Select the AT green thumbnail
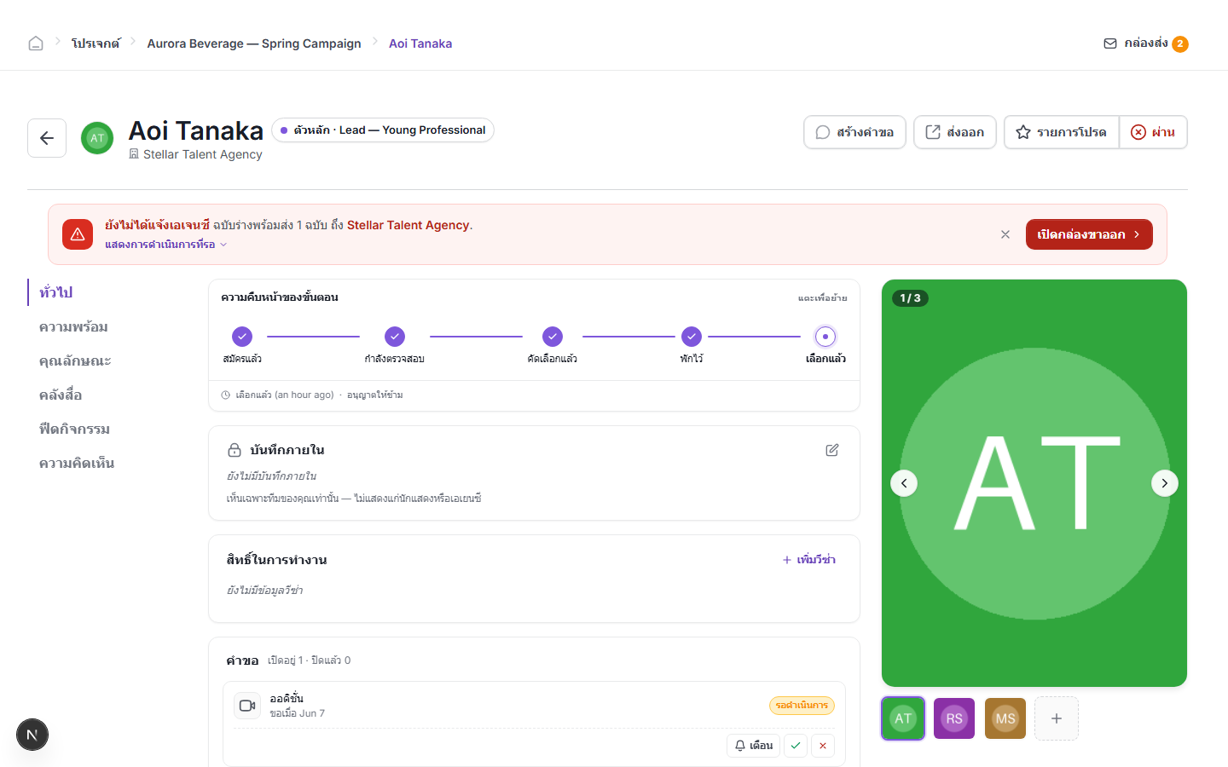1228x767 pixels. [903, 718]
